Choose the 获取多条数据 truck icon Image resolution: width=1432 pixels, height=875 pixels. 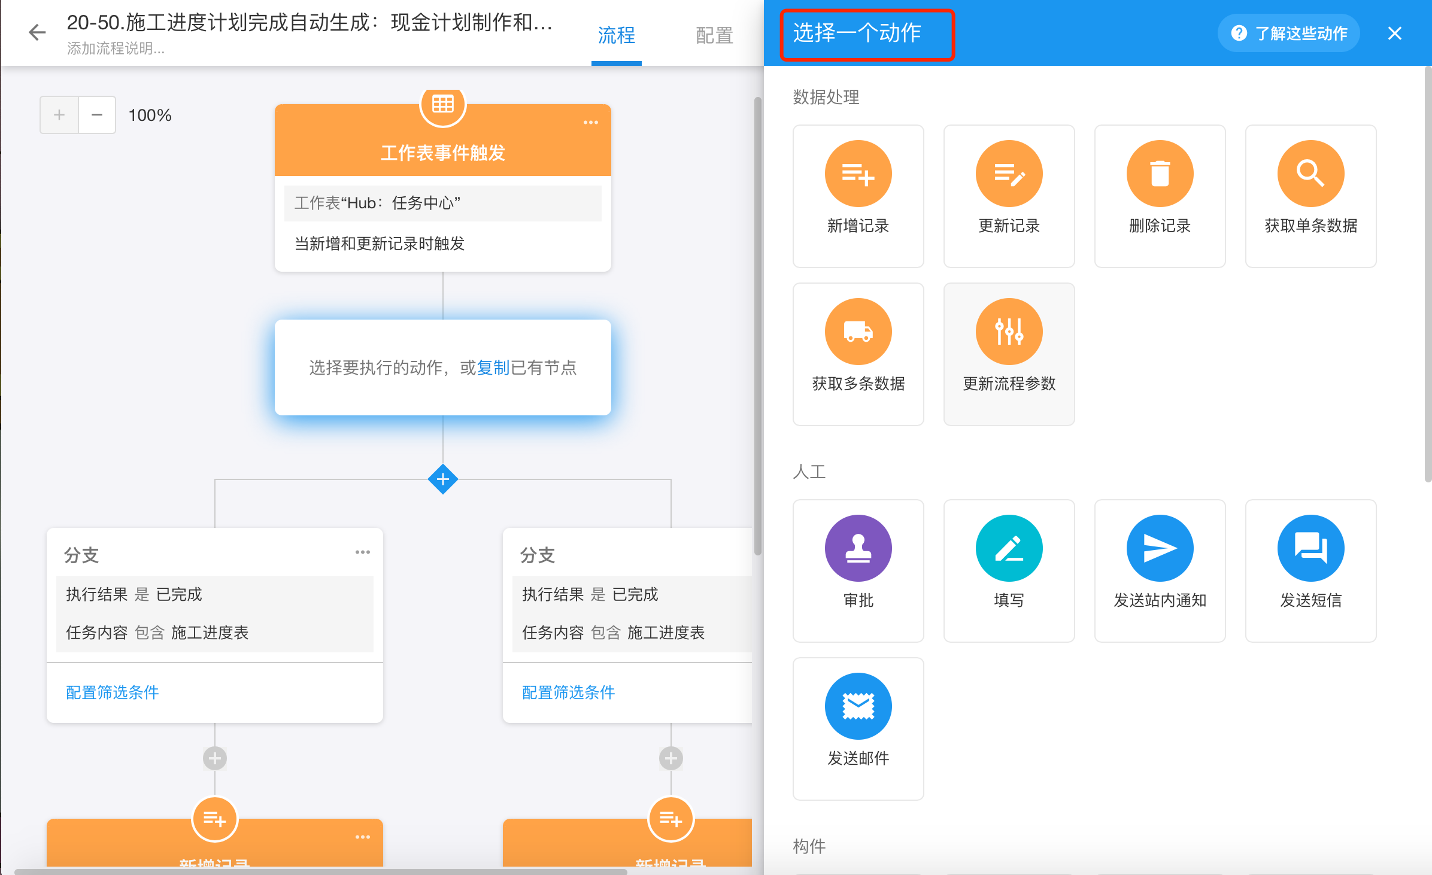(858, 332)
